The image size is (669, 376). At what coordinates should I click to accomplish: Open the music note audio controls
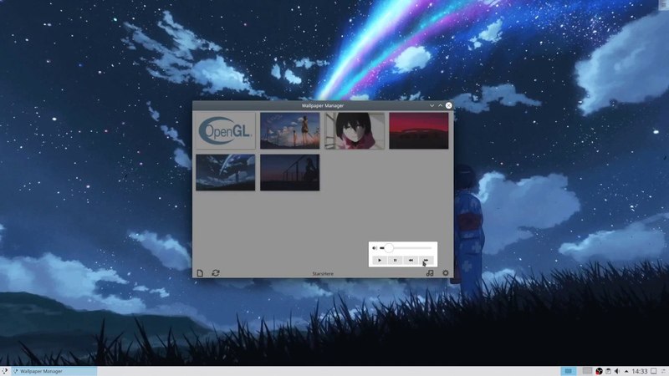tap(430, 273)
